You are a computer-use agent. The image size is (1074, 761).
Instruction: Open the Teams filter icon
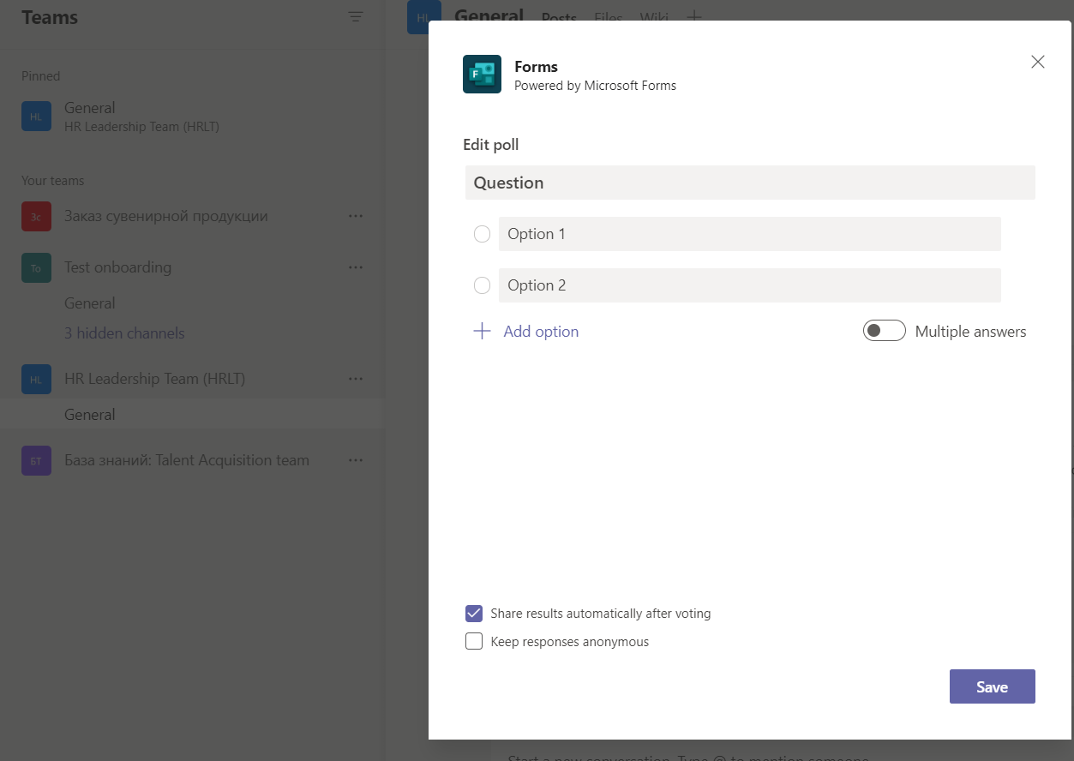click(356, 17)
